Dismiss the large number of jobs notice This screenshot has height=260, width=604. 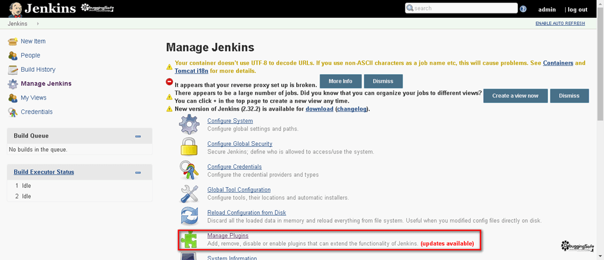tap(569, 96)
